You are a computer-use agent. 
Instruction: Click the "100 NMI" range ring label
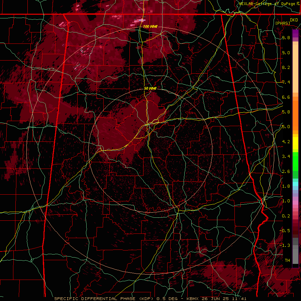150,26
